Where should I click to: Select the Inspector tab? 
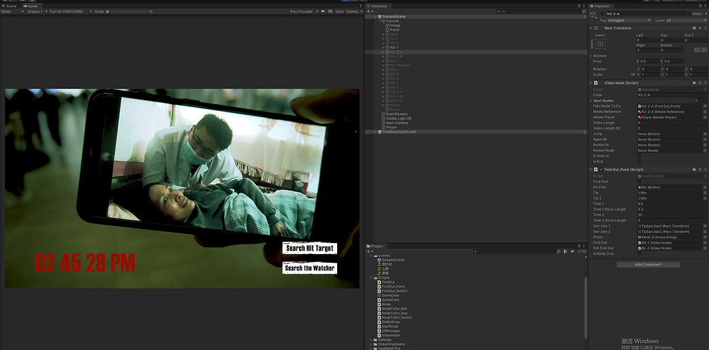click(x=599, y=6)
